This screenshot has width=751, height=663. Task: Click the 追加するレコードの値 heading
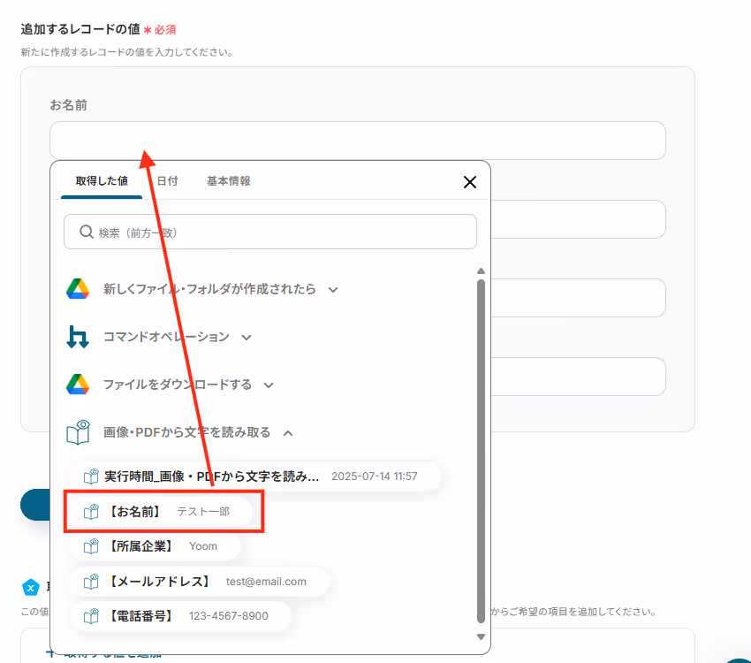point(80,29)
